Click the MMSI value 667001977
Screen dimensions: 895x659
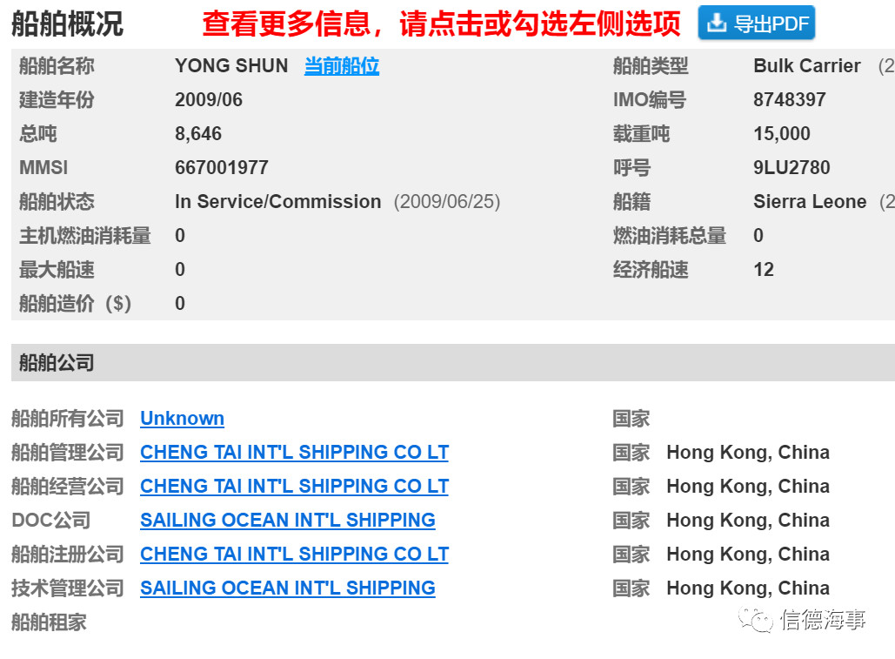[x=222, y=167]
